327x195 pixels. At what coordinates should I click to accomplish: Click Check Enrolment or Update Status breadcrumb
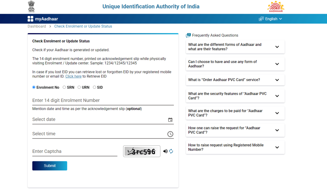coord(83,26)
